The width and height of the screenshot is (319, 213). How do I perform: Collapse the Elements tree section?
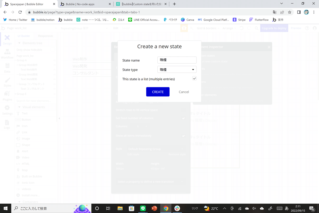[x=19, y=43]
